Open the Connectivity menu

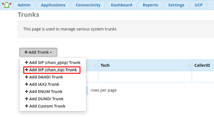[x=88, y=5]
